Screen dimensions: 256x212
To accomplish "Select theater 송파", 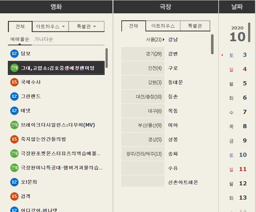I will click(173, 154).
